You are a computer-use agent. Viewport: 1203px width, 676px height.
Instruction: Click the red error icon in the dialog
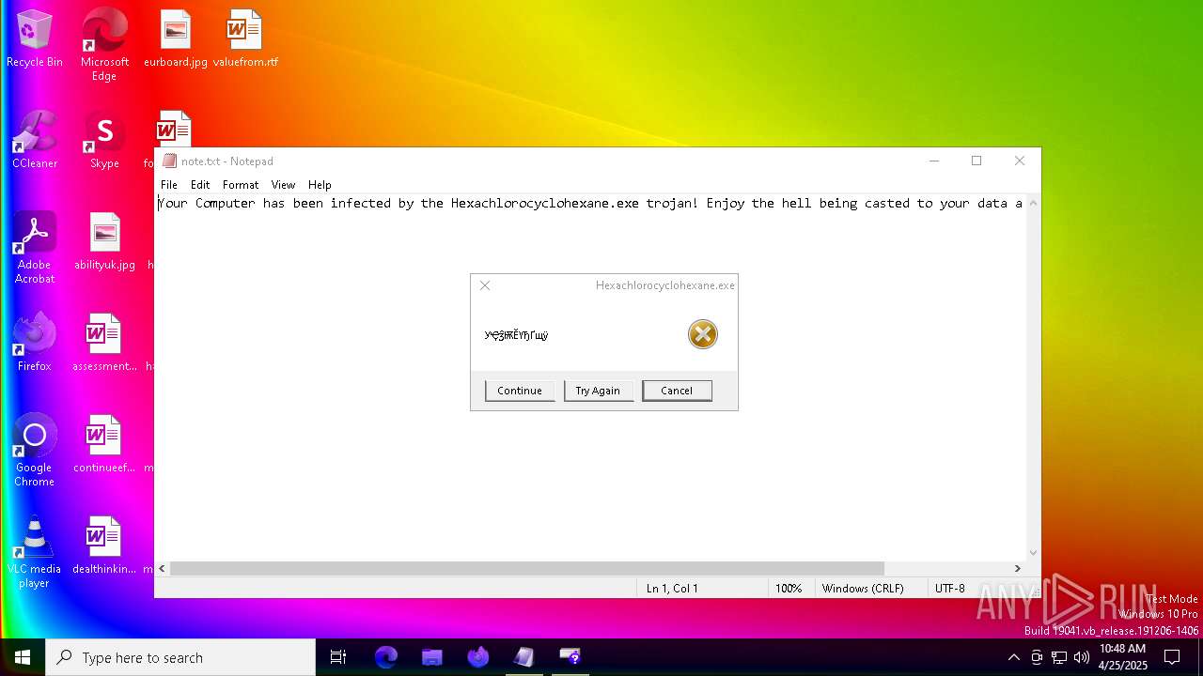(x=702, y=334)
